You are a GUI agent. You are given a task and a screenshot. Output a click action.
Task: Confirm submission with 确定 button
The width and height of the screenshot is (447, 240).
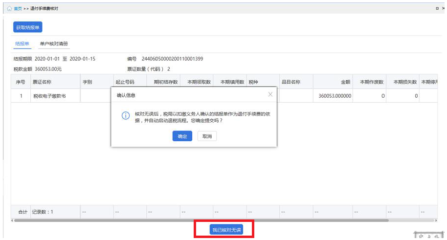coord(182,136)
